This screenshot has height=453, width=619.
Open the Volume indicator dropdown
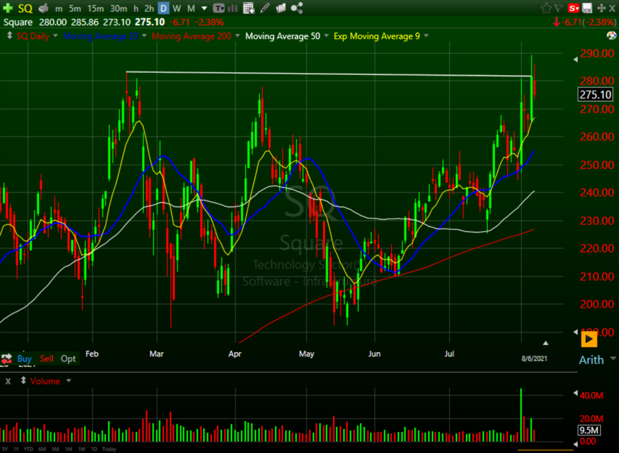(x=69, y=381)
